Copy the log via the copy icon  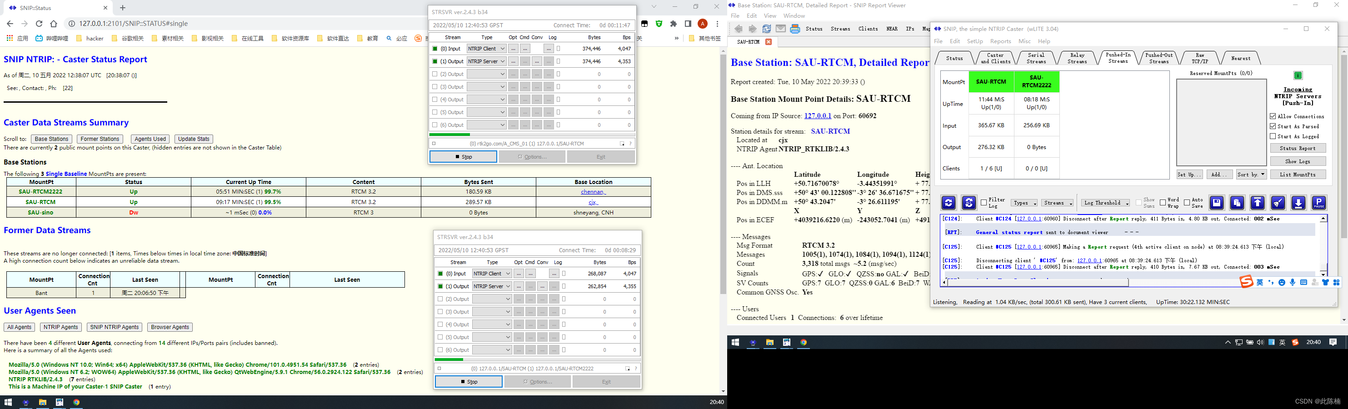coord(1237,203)
